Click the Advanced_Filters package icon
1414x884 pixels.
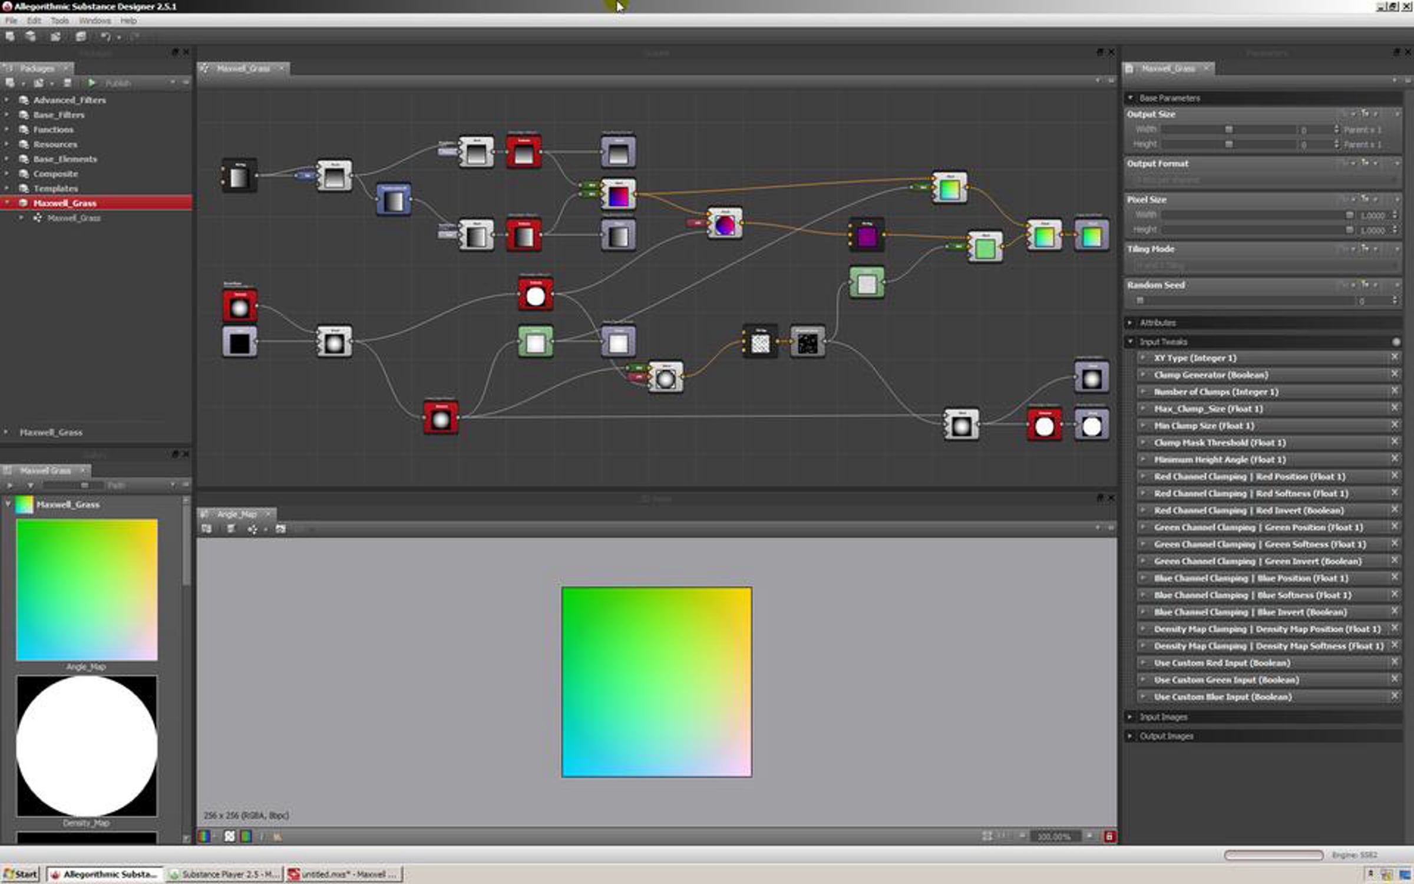[x=24, y=100]
